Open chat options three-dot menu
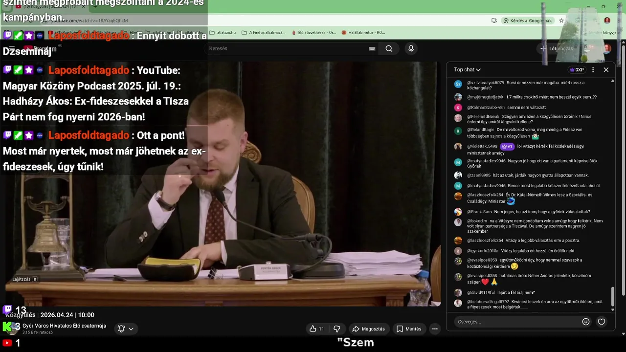 point(593,70)
